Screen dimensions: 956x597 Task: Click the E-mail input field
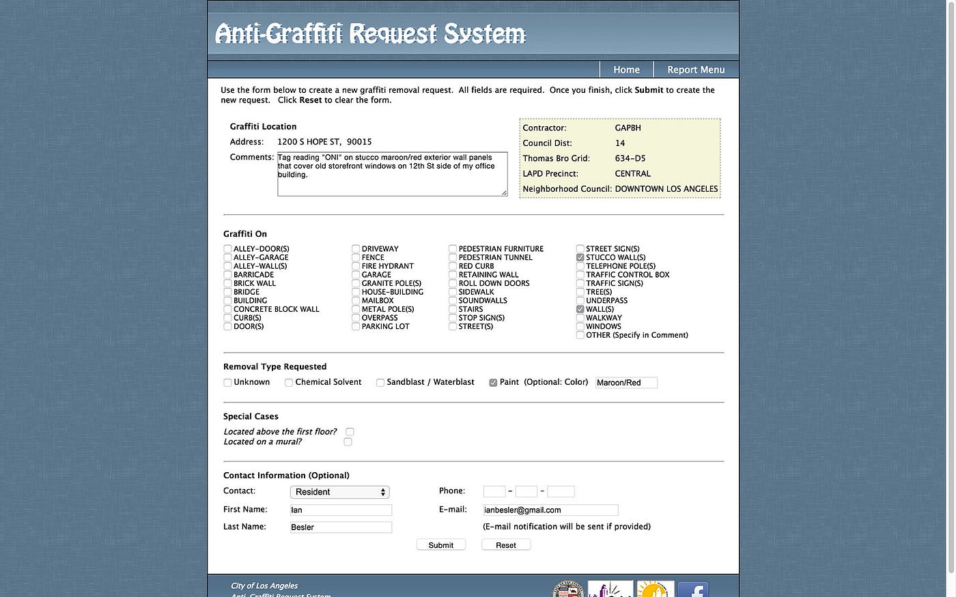(x=550, y=510)
